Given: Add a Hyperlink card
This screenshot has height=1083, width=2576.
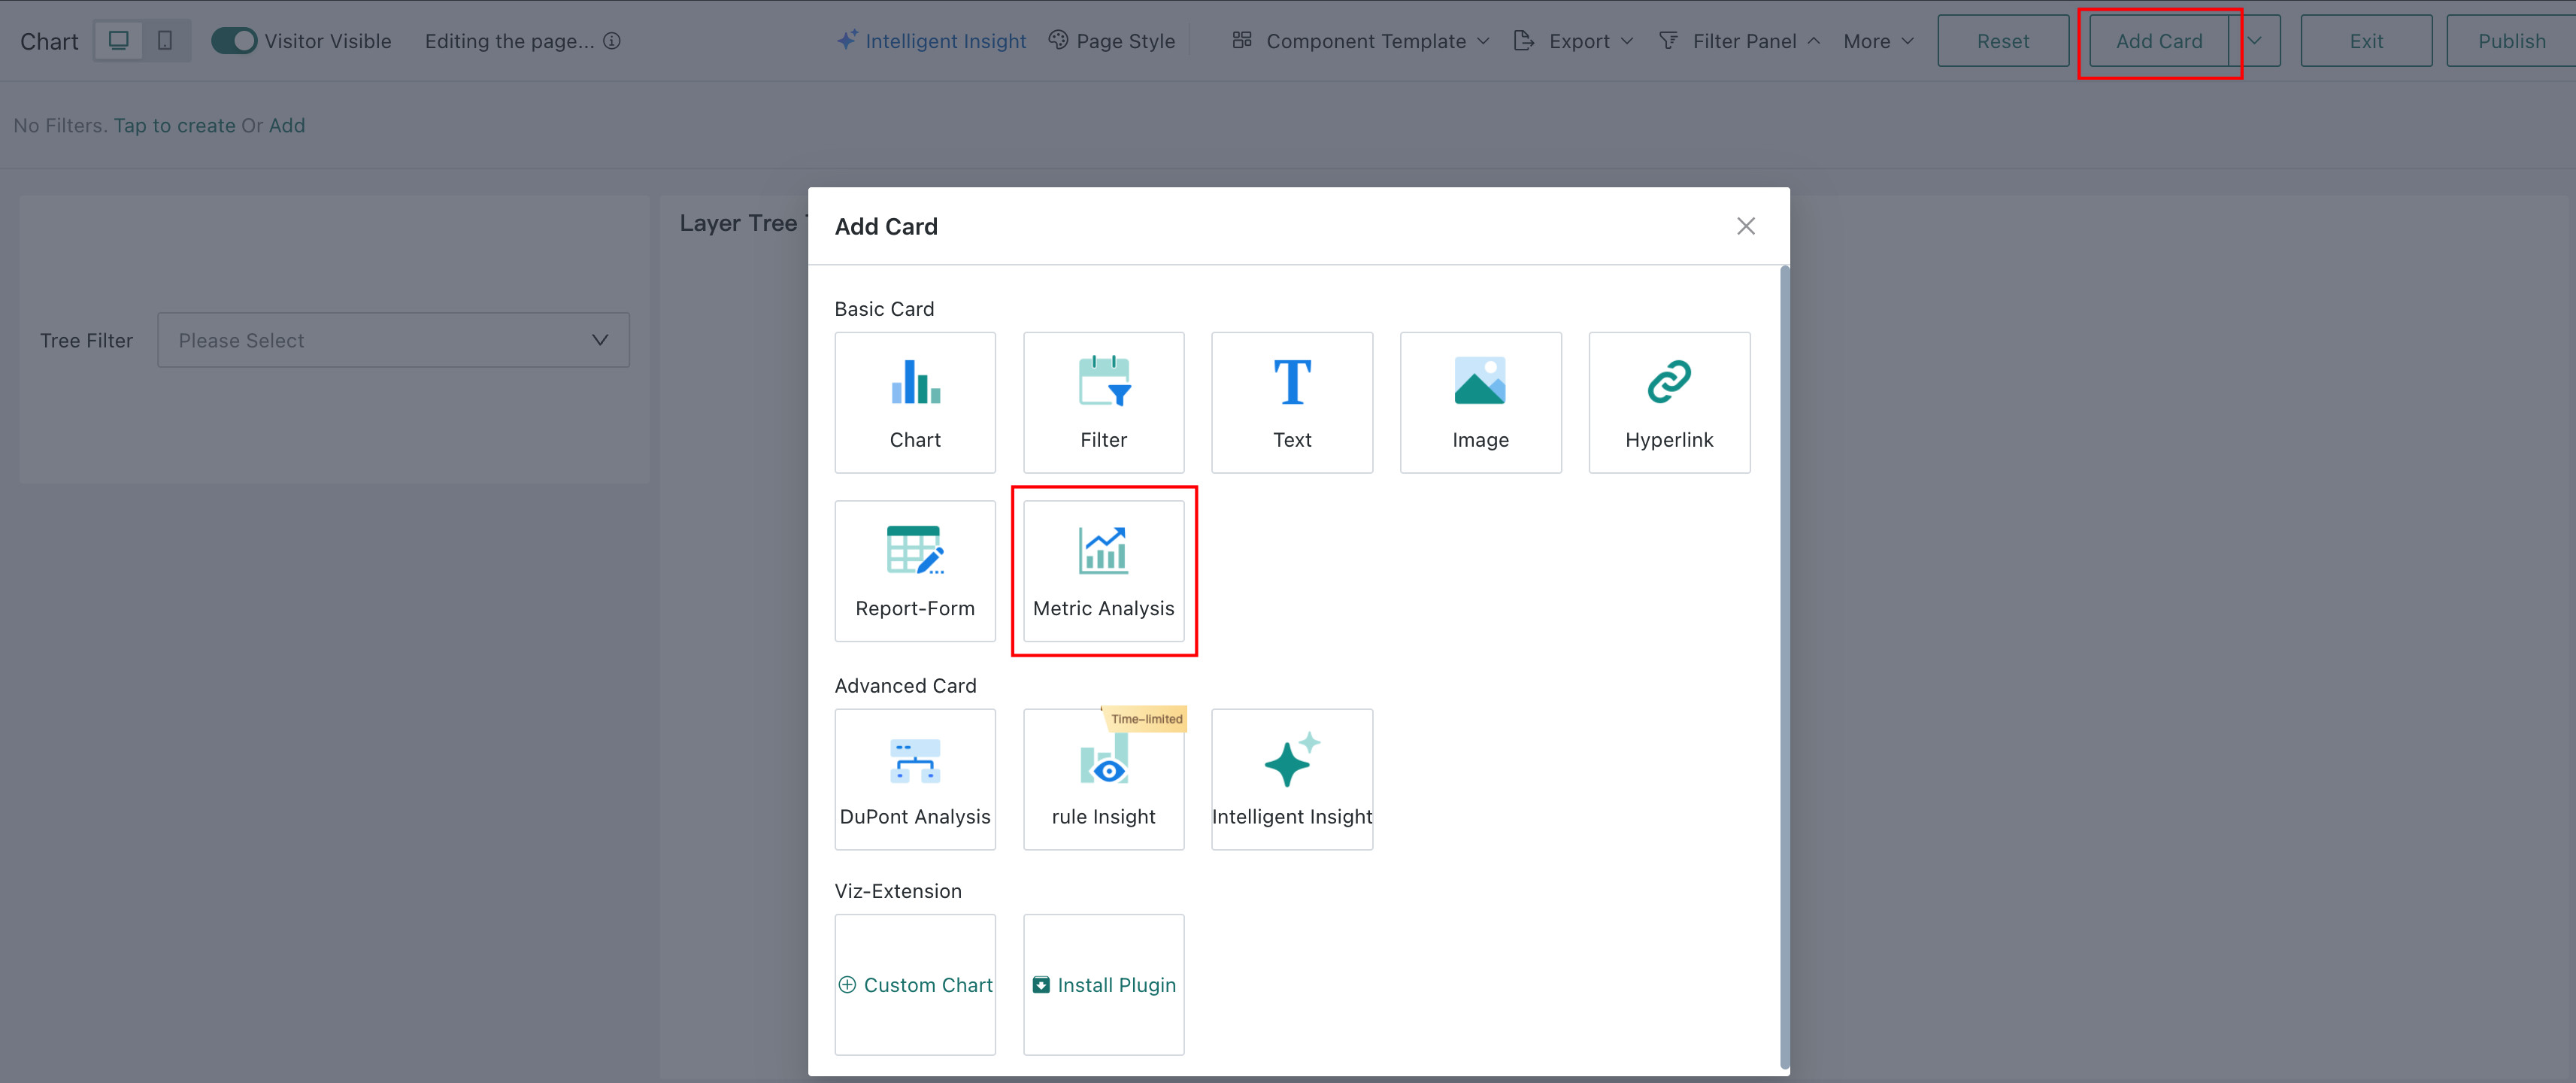Looking at the screenshot, I should [1669, 402].
